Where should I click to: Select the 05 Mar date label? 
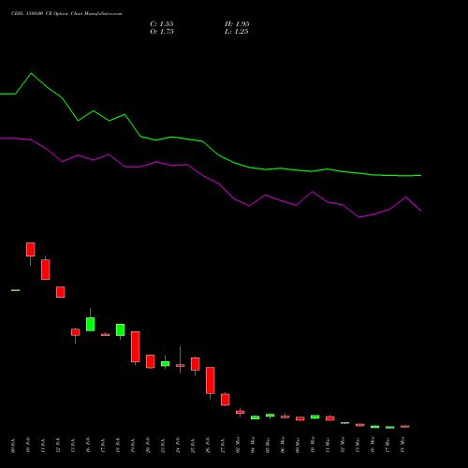(268, 446)
